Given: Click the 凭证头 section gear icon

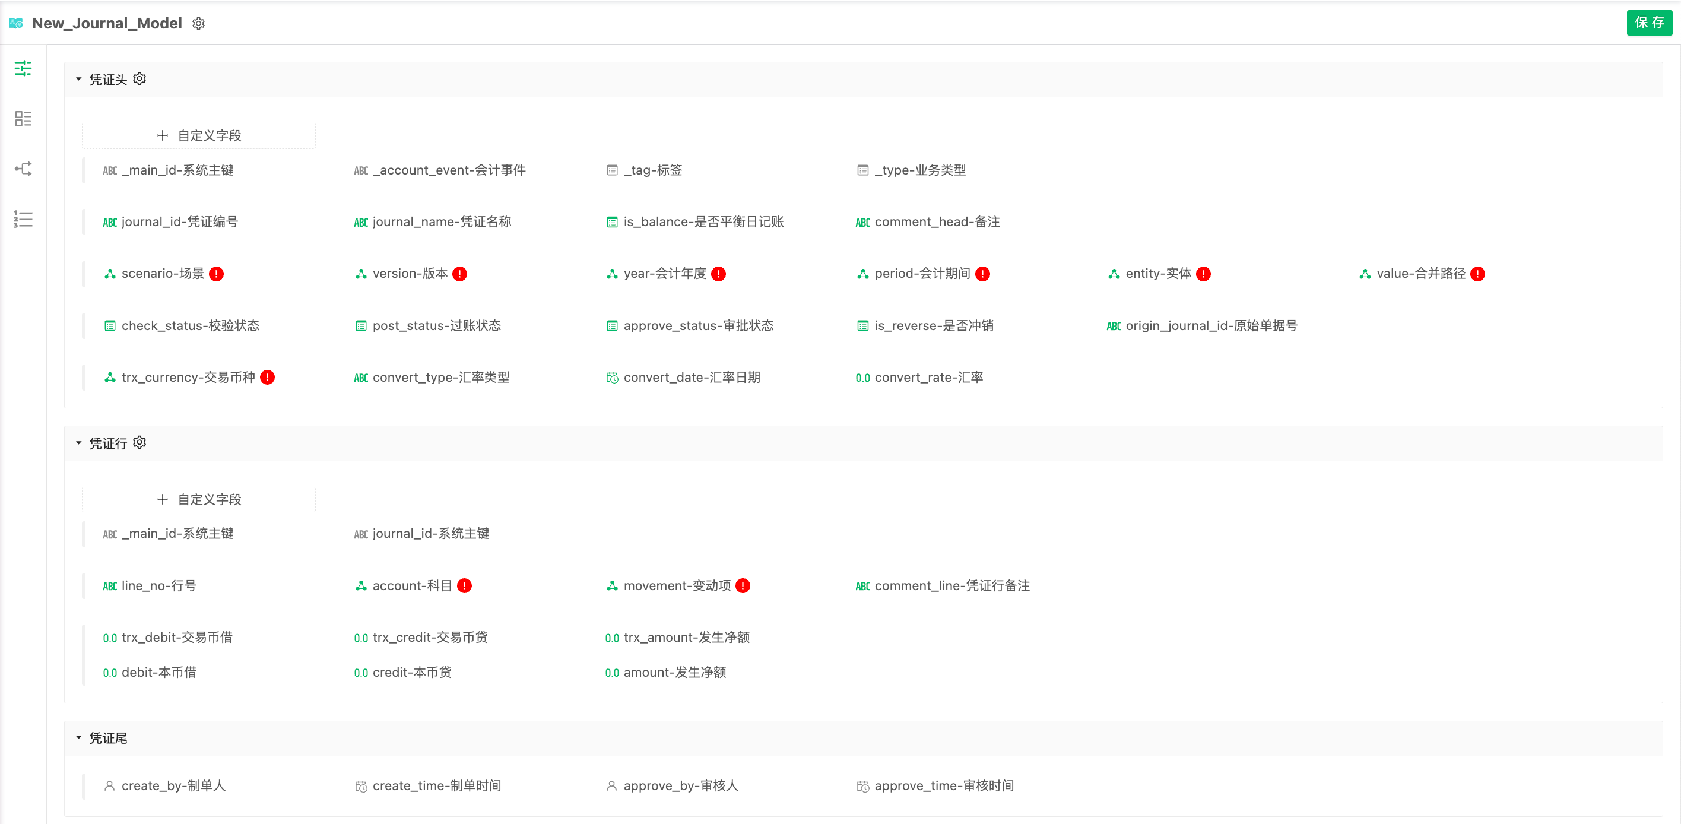Looking at the screenshot, I should (139, 79).
